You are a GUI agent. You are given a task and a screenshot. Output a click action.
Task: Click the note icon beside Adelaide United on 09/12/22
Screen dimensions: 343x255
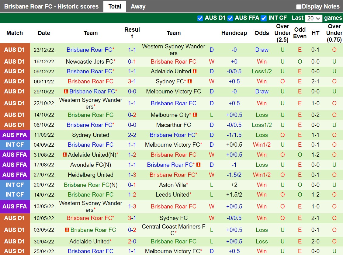[195, 71]
